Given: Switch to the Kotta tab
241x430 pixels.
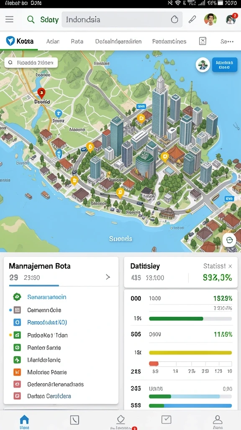Looking at the screenshot, I should (20, 42).
